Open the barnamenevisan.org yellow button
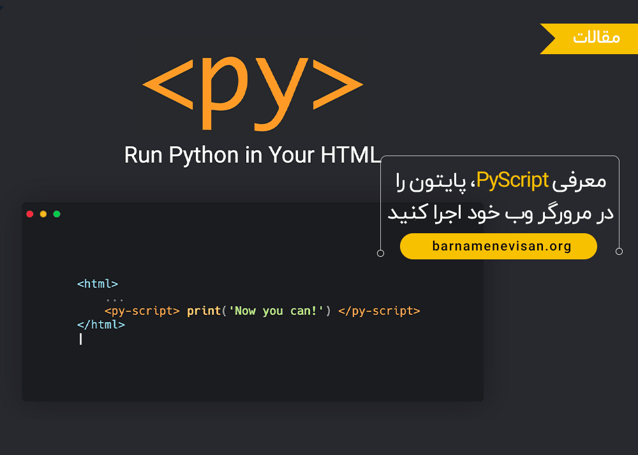Image resolution: width=638 pixels, height=455 pixels. (x=498, y=246)
